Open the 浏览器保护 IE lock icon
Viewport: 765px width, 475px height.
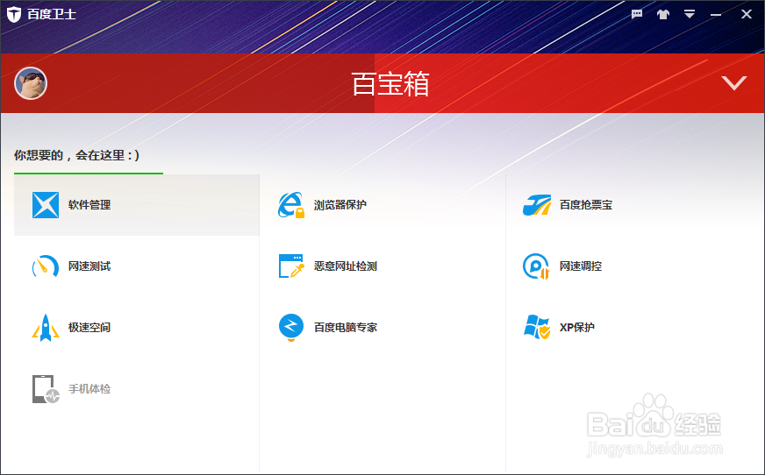click(x=291, y=204)
